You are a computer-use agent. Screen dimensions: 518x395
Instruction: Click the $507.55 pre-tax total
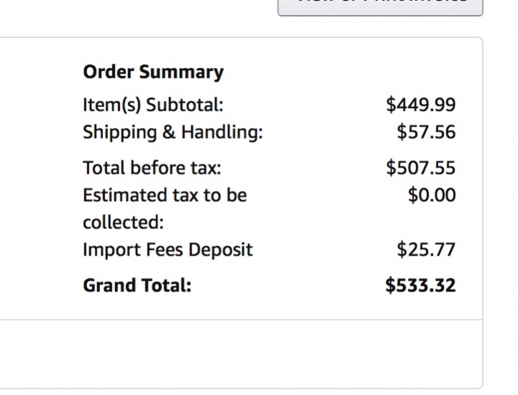421,168
